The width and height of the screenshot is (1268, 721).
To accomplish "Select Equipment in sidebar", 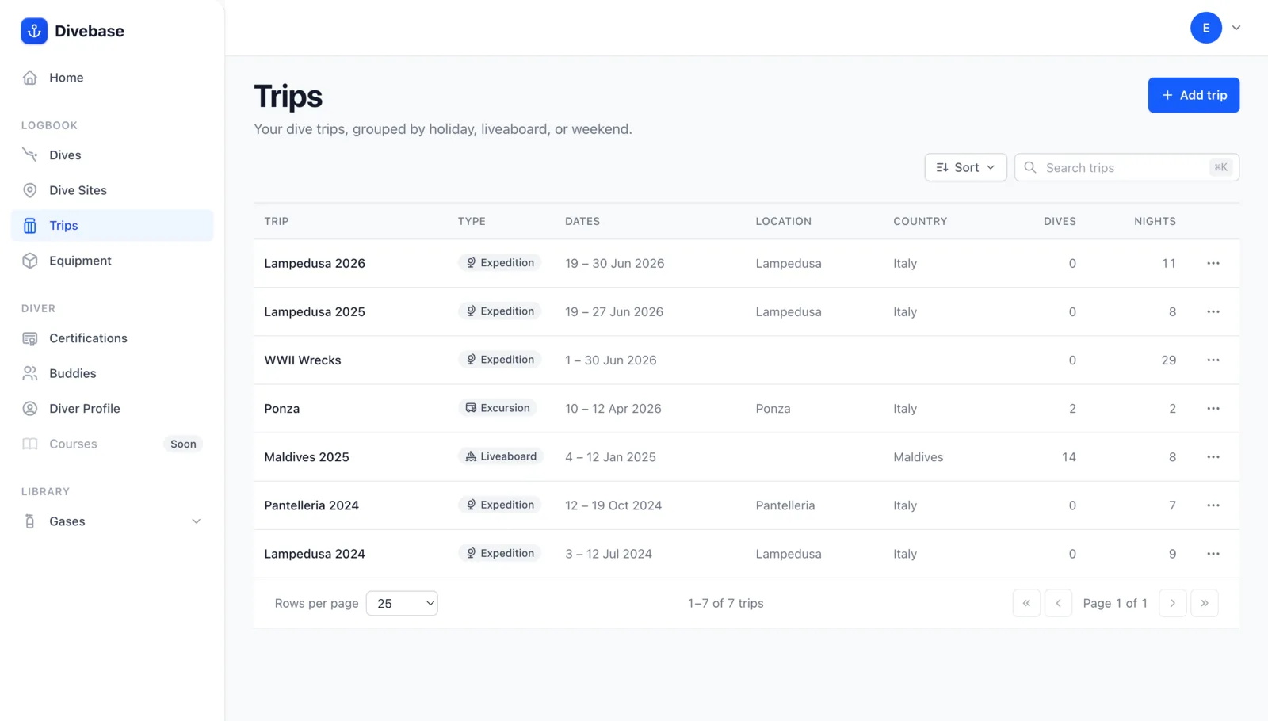I will pyautogui.click(x=112, y=261).
